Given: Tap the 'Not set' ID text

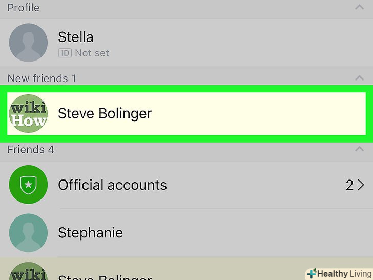Looking at the screenshot, I should click(x=92, y=53).
